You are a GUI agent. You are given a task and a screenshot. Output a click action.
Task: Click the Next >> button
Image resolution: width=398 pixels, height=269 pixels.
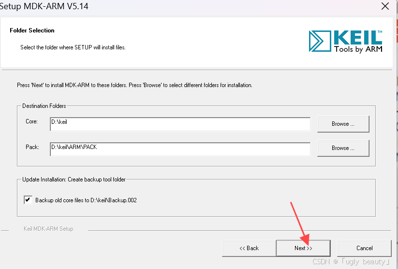tap(303, 248)
